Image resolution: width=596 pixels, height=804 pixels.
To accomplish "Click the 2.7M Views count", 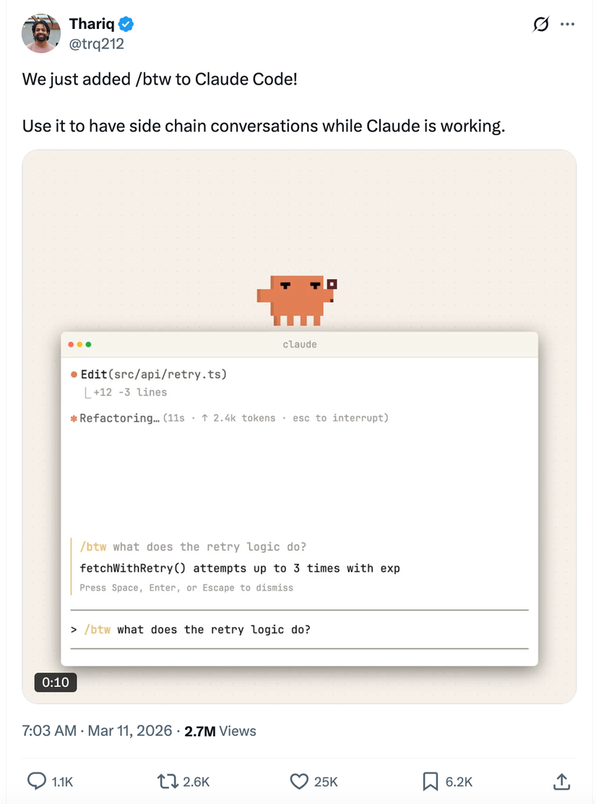I will [x=220, y=731].
